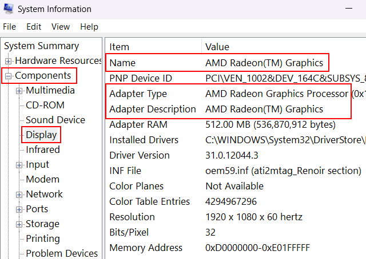The width and height of the screenshot is (366, 259).
Task: Click driver version 31.0.12044.3 value
Action: [232, 155]
